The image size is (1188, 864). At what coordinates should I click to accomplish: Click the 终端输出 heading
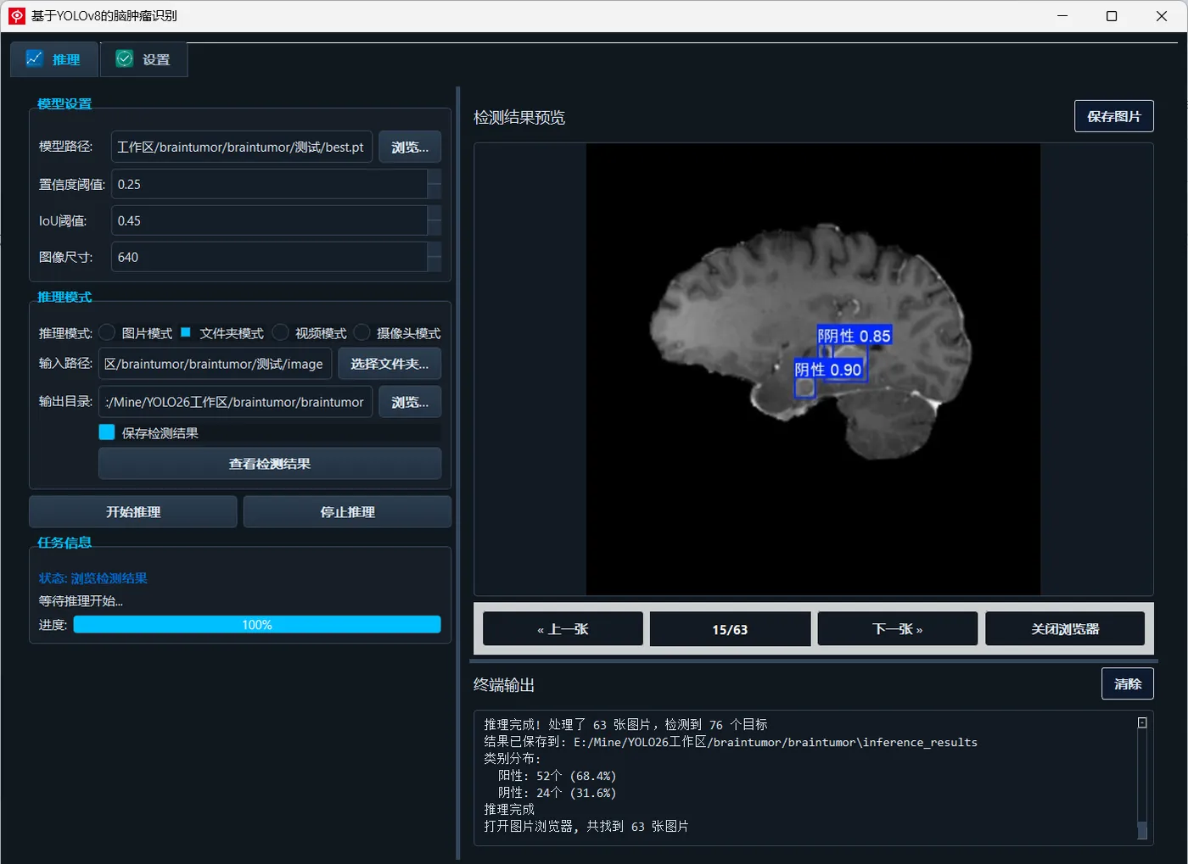click(x=504, y=684)
